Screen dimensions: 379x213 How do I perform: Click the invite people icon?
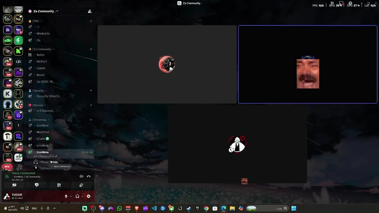(90, 11)
